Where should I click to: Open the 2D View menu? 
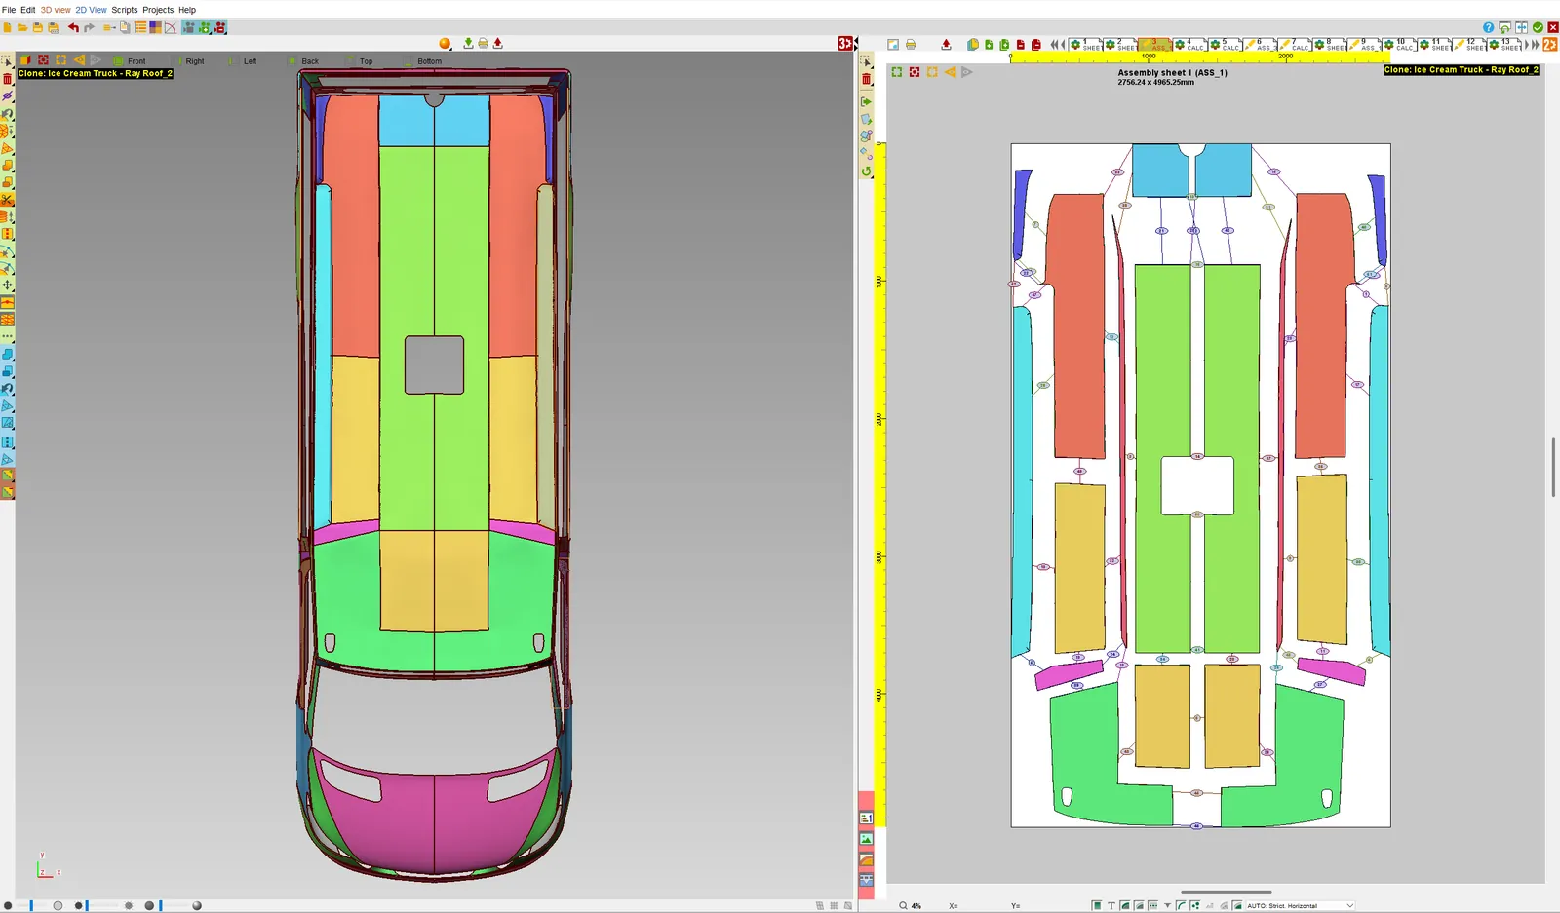92,10
